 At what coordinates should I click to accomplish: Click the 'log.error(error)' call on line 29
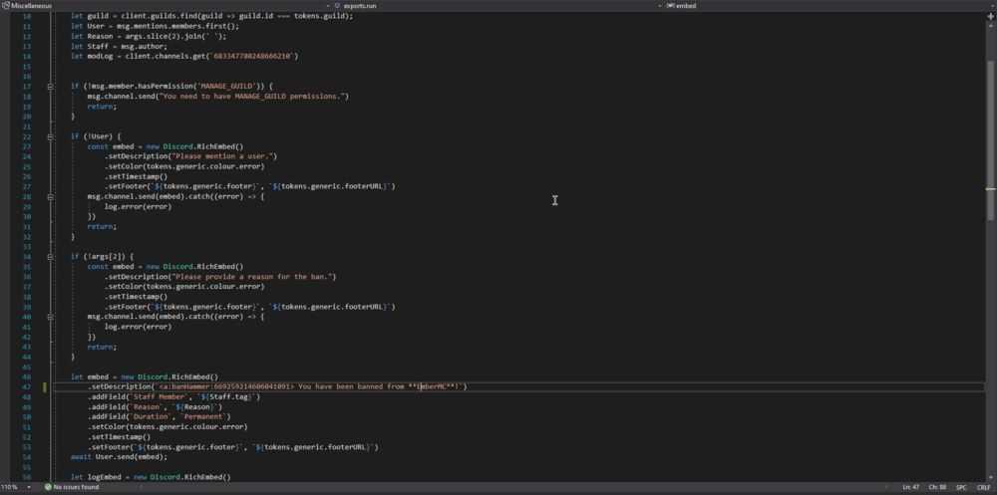click(x=138, y=206)
